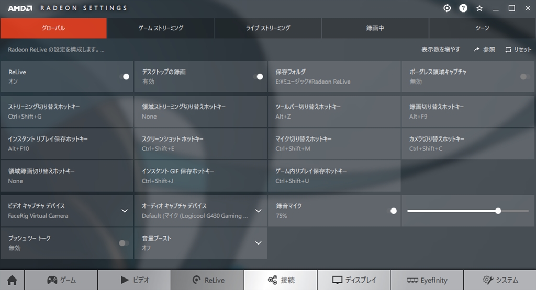Click ゲーム内リプレイ保存ホットキー tile
Viewport: 536px width, 290px height.
pos(334,176)
